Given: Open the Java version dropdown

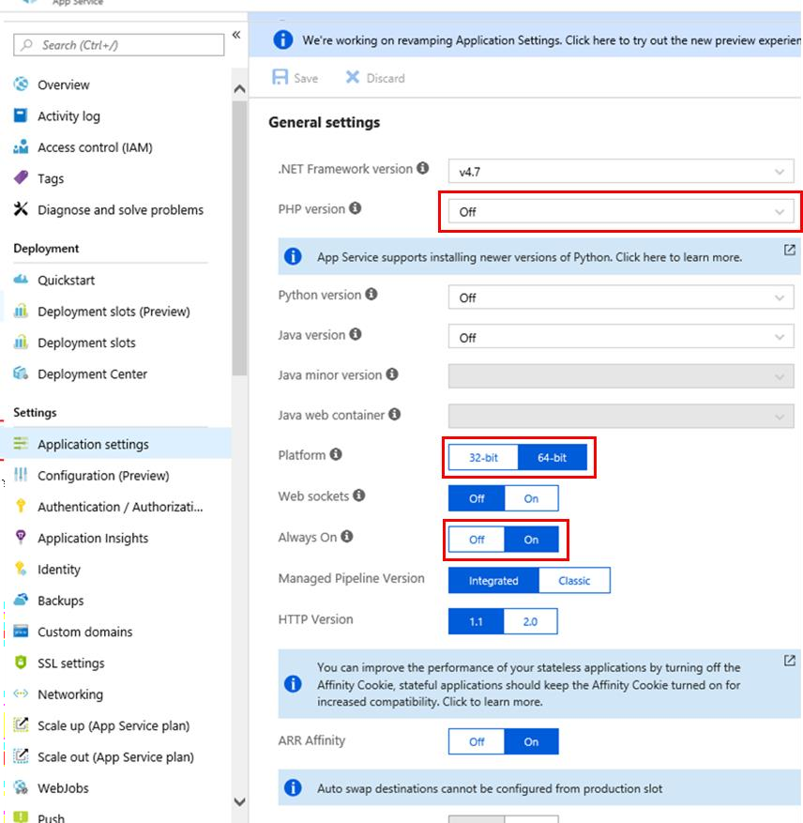Looking at the screenshot, I should [621, 338].
